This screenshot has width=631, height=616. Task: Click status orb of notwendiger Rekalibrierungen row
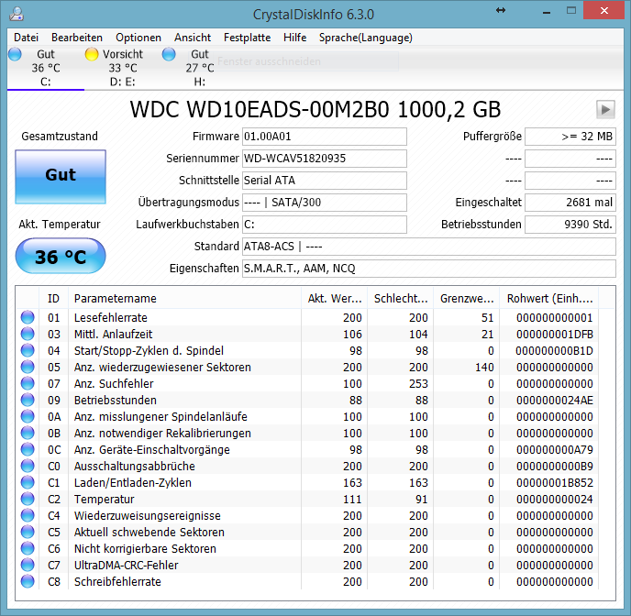tap(28, 433)
